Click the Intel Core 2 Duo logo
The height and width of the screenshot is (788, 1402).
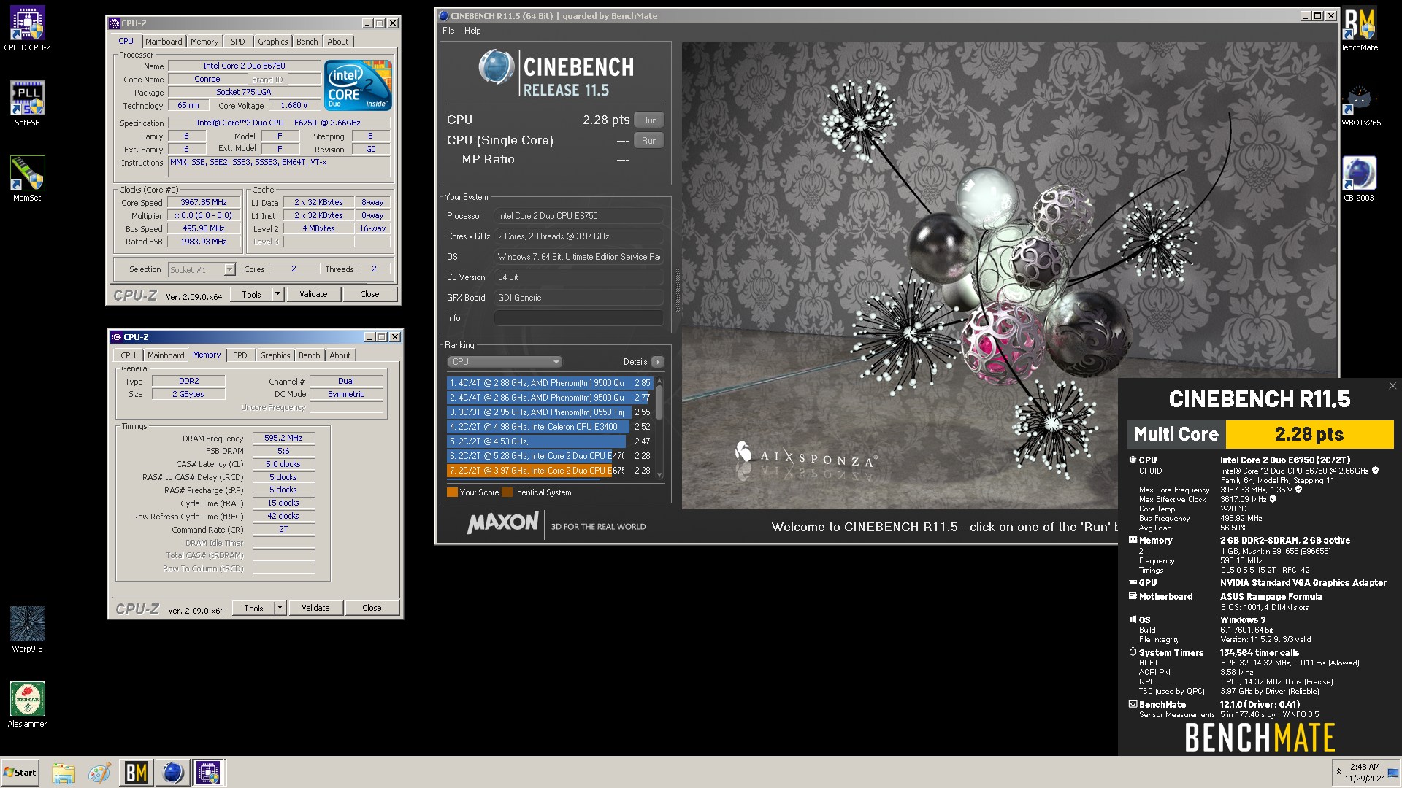tap(358, 85)
